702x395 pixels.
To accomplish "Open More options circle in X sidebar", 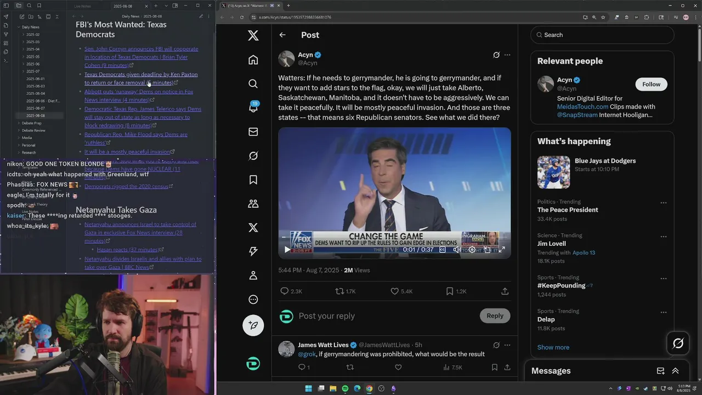I will pos(253,300).
